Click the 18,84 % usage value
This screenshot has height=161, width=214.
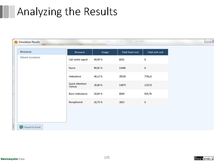tap(98, 94)
